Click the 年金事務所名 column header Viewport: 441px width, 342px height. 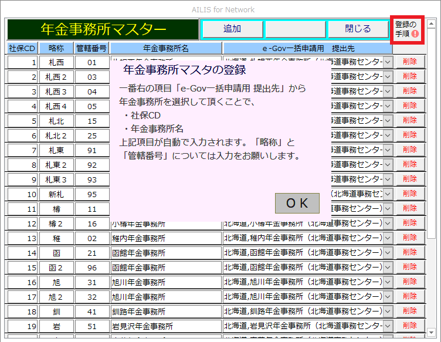166,48
